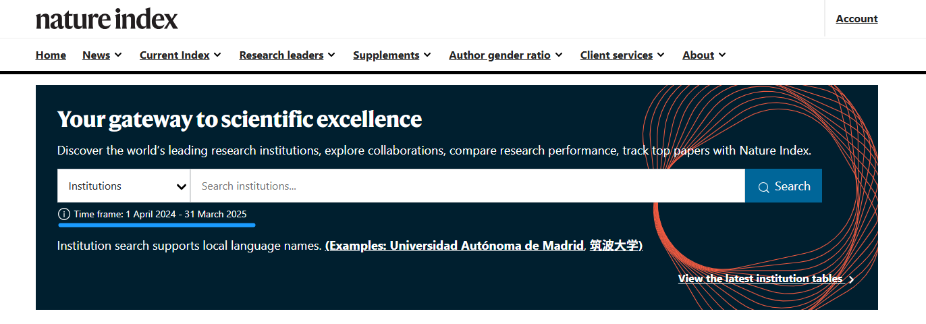Expand the News menu chevron
This screenshot has width=926, height=324.
(x=118, y=55)
